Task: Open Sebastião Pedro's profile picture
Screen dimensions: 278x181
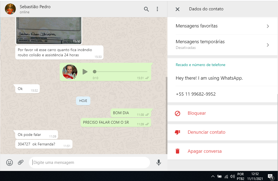Action: click(x=10, y=9)
